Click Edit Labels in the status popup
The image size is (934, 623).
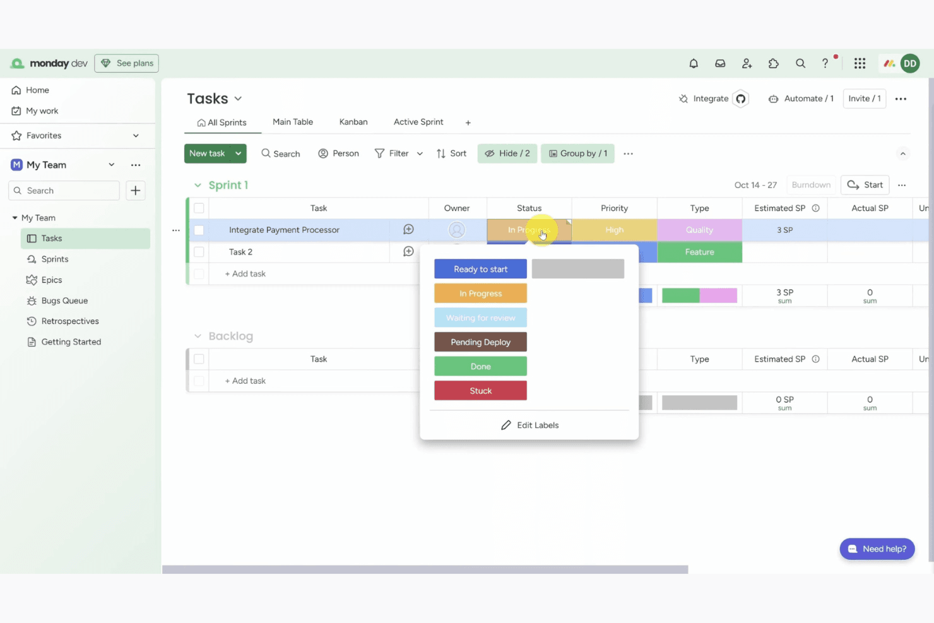coord(529,425)
